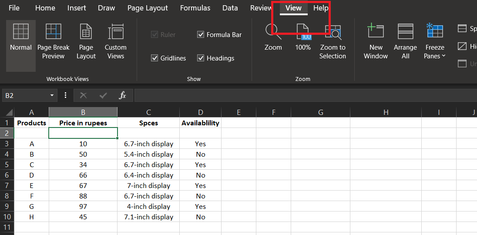Screen dimensions: 477x235
Task: Toggle the Formula Bar checkbox
Action: [x=201, y=35]
